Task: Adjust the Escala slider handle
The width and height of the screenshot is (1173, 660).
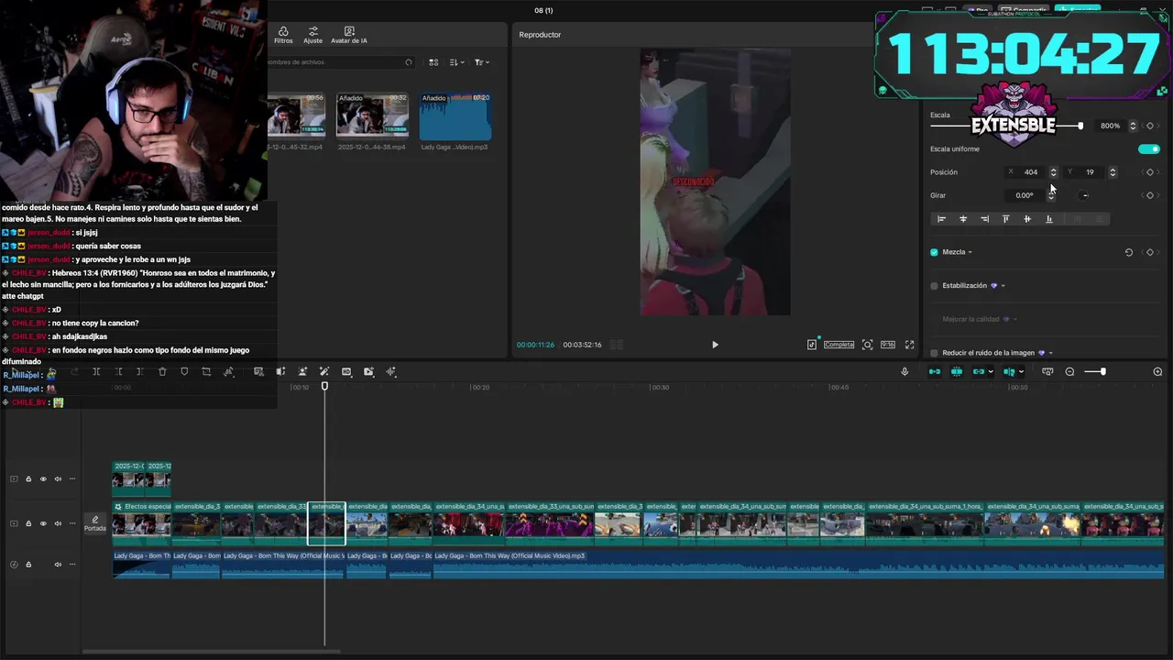Action: tap(1080, 126)
